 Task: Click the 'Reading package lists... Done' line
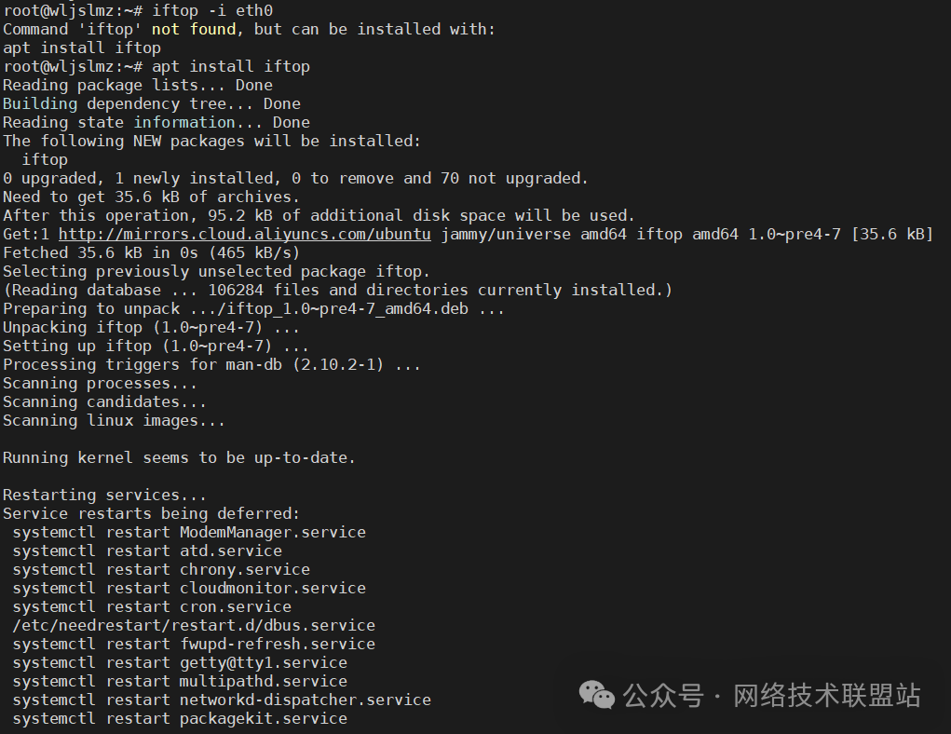coord(137,85)
